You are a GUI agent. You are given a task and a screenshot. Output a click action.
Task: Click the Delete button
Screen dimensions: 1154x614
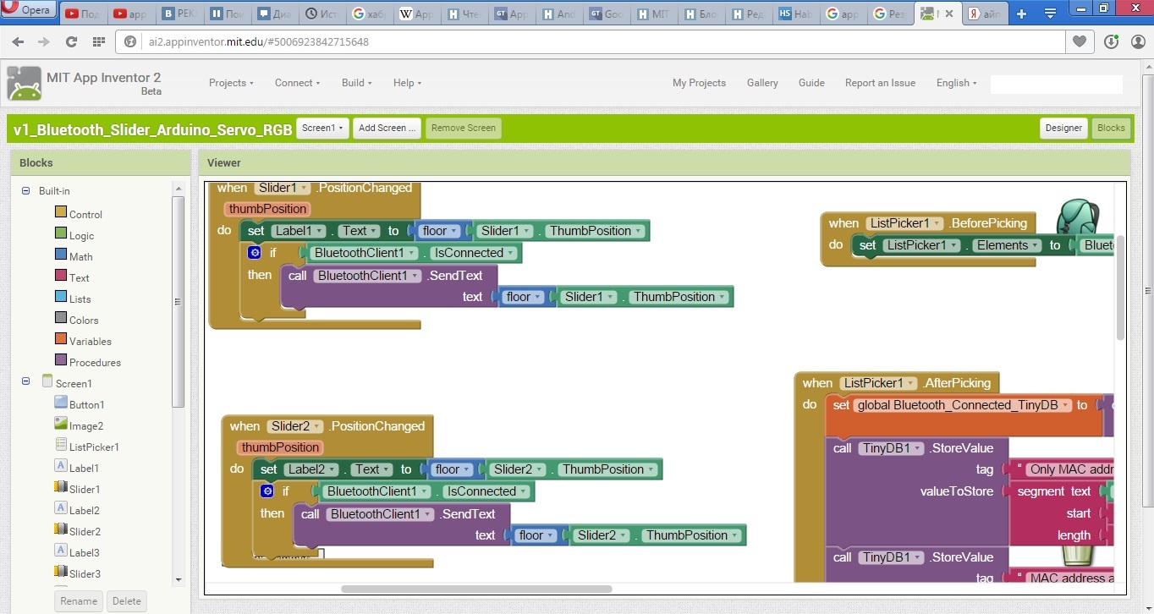127,601
